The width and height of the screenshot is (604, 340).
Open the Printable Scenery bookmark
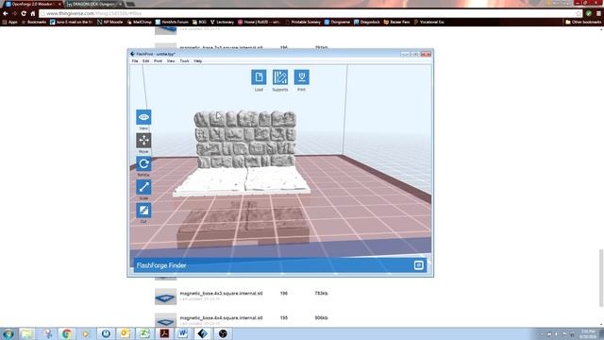(303, 22)
